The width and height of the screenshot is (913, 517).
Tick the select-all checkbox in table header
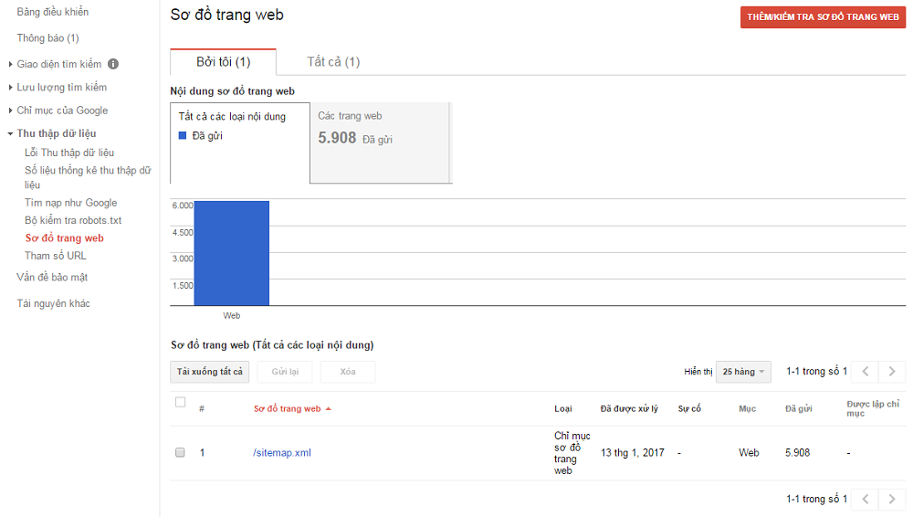tap(180, 403)
